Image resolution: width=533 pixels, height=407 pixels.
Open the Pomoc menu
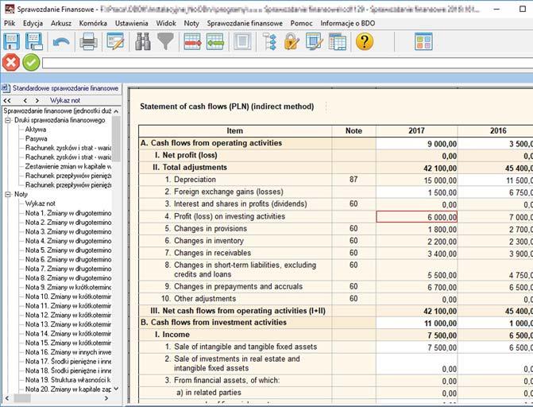[301, 23]
